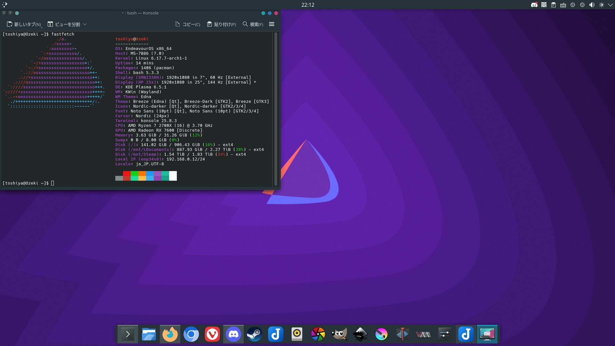615x346 pixels.
Task: Open Kdenlive video editor icon
Action: click(402, 334)
